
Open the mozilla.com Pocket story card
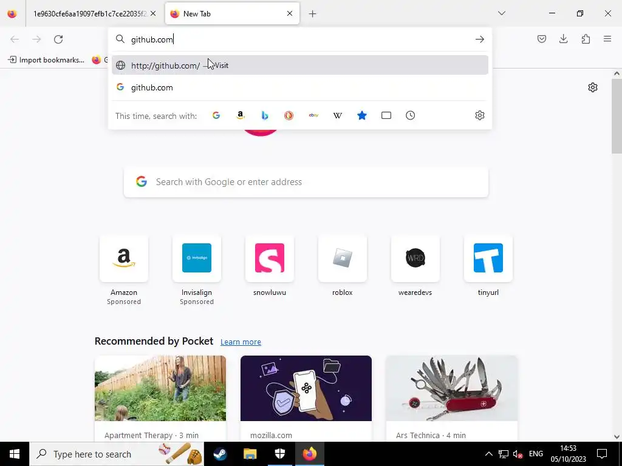click(x=306, y=399)
